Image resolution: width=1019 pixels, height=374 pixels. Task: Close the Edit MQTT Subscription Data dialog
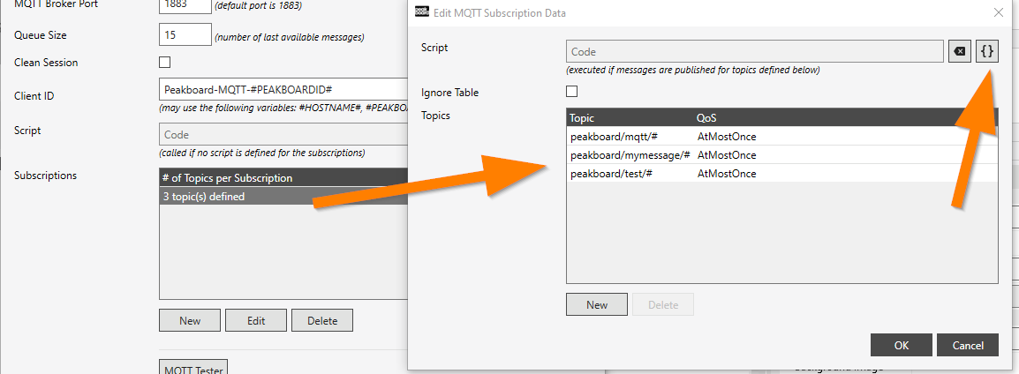click(999, 12)
